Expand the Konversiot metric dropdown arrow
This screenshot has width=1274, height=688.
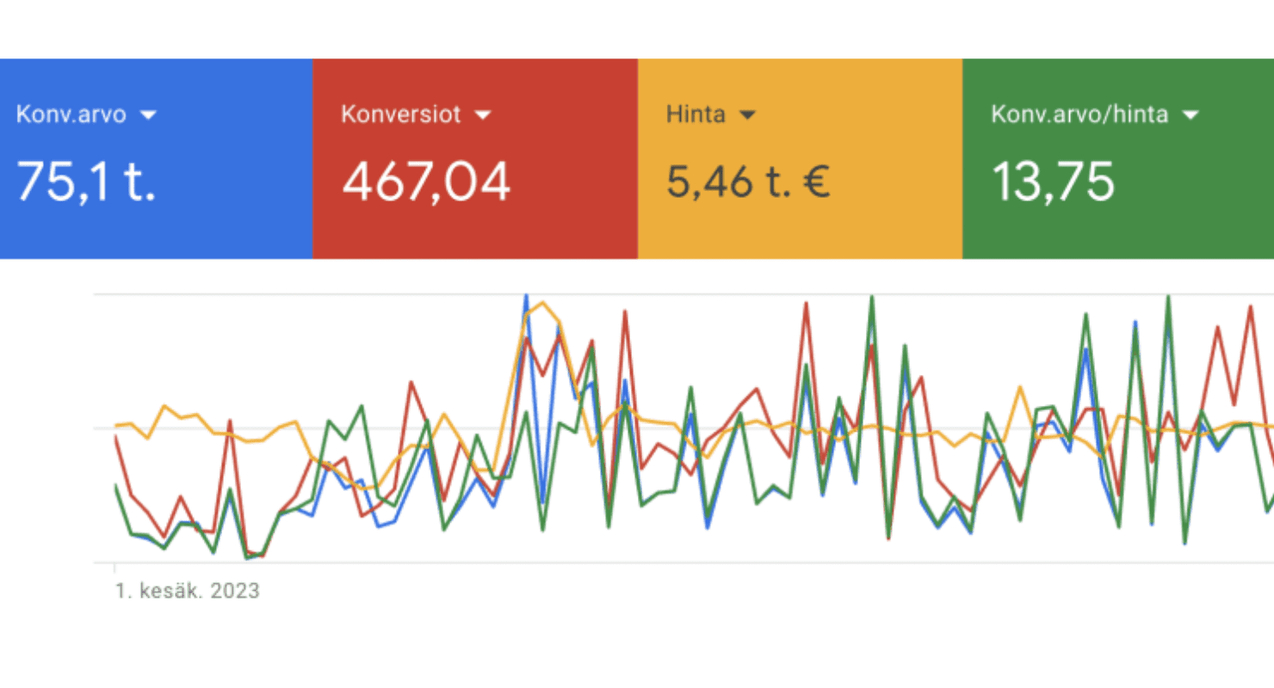pyautogui.click(x=483, y=114)
